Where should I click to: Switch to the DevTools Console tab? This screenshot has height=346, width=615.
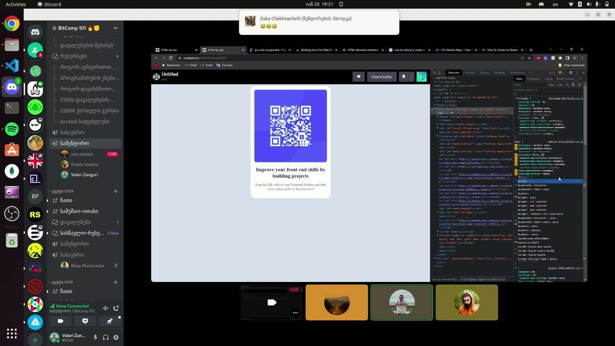469,73
